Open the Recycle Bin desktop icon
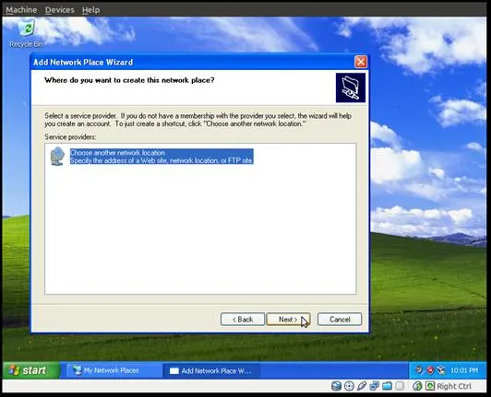491x397 pixels. [26, 33]
